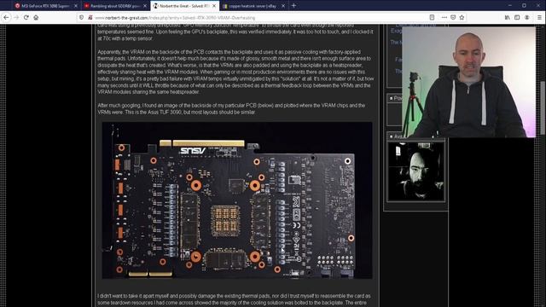Close the MSI GeForce RTX 3090 tab

(76, 6)
